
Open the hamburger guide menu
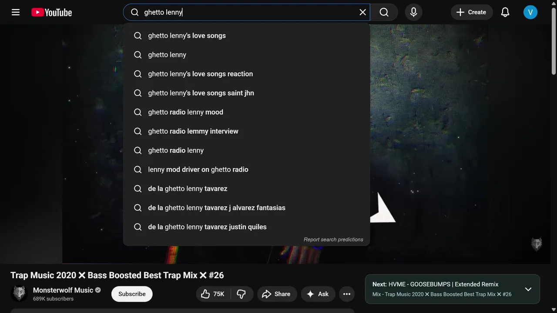click(16, 12)
